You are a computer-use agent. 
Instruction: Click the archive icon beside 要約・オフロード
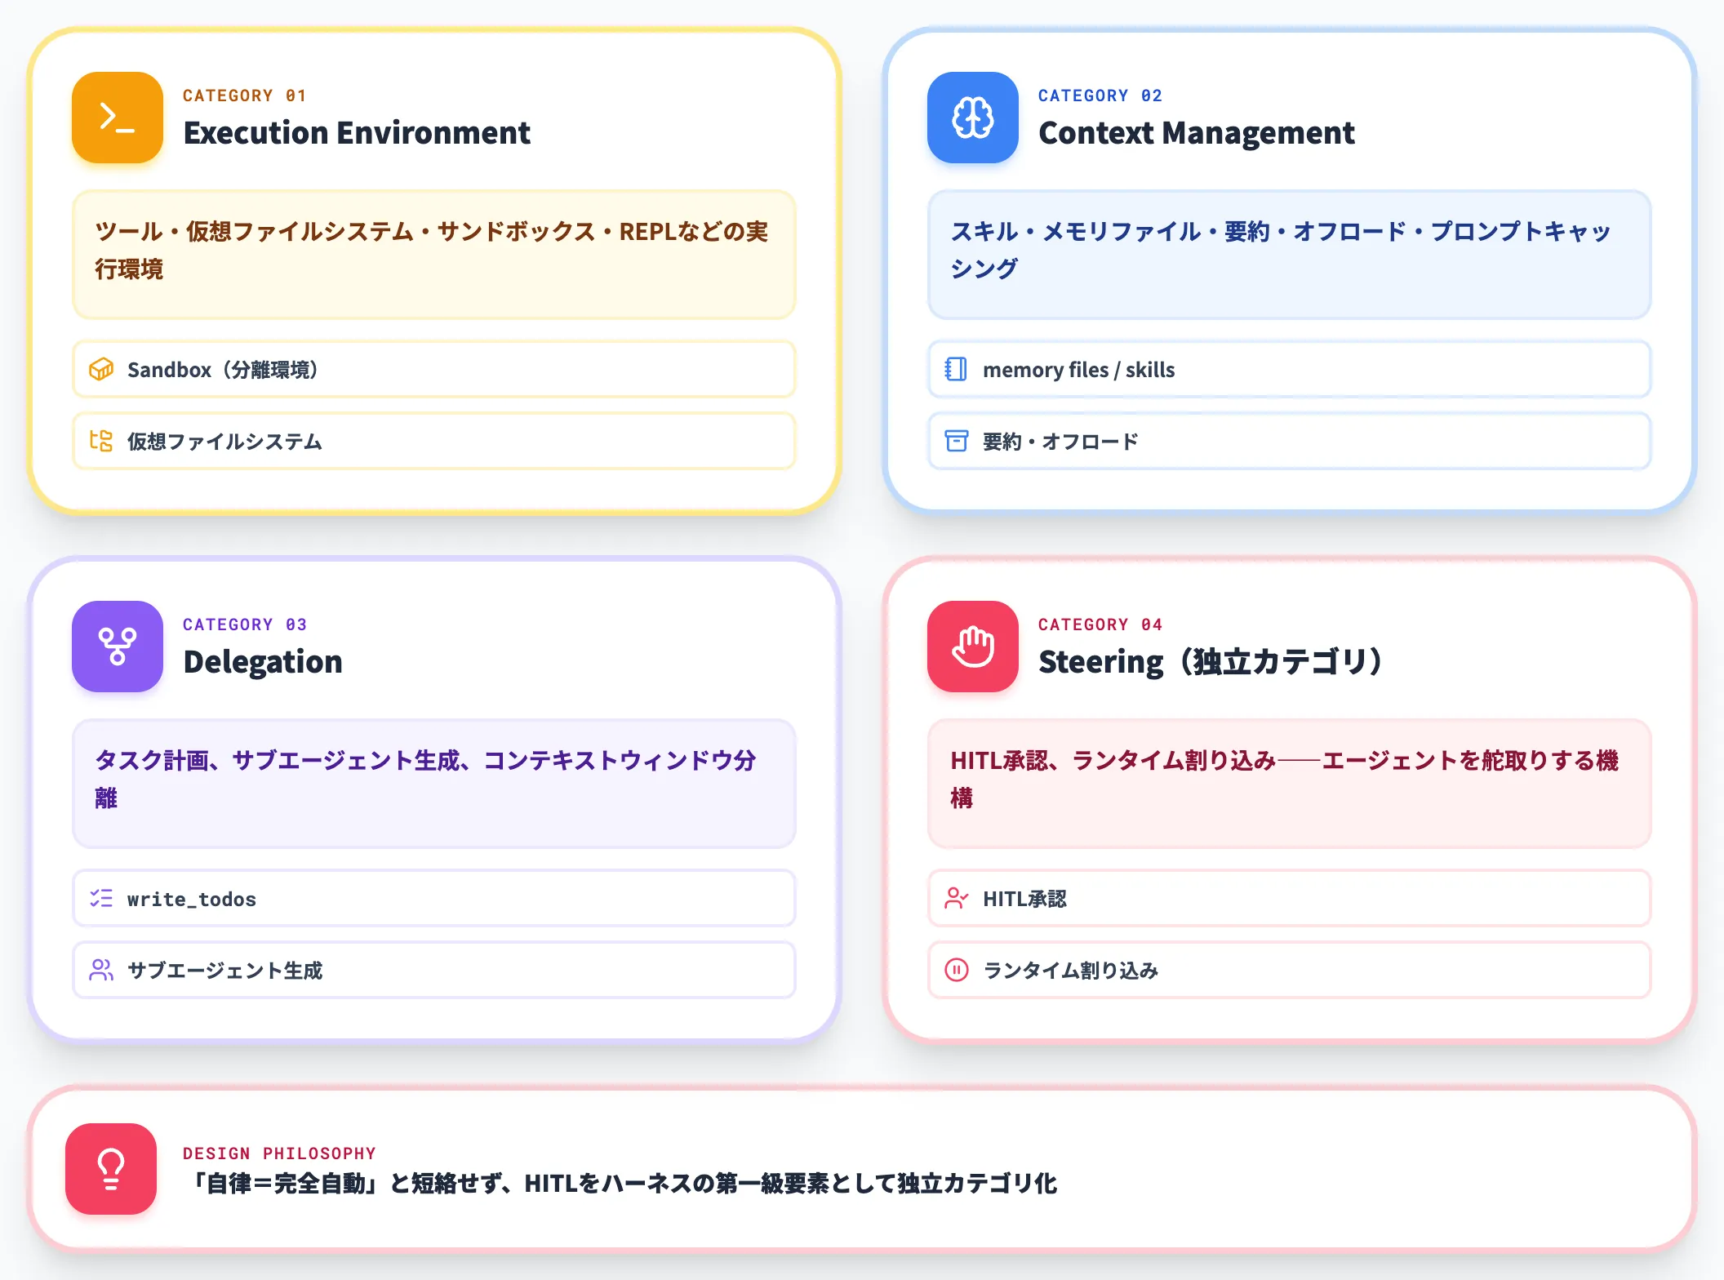(x=956, y=441)
